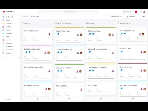
Task: Click assignee avatar on Aman Sandhu card
Action: point(81,89)
